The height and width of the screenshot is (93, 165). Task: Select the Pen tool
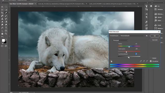pyautogui.click(x=2, y=28)
